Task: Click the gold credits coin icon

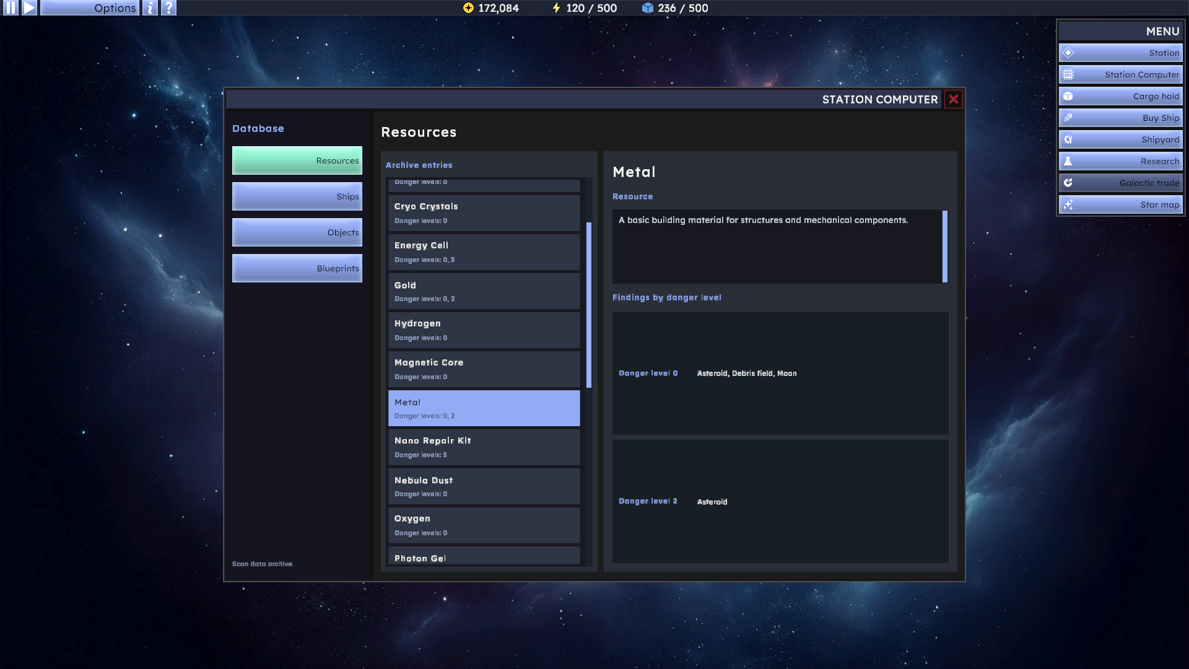Action: pos(468,8)
